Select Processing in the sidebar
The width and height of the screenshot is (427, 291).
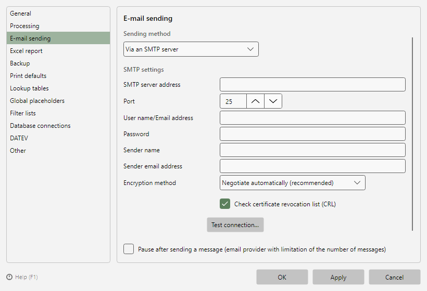[58, 26]
